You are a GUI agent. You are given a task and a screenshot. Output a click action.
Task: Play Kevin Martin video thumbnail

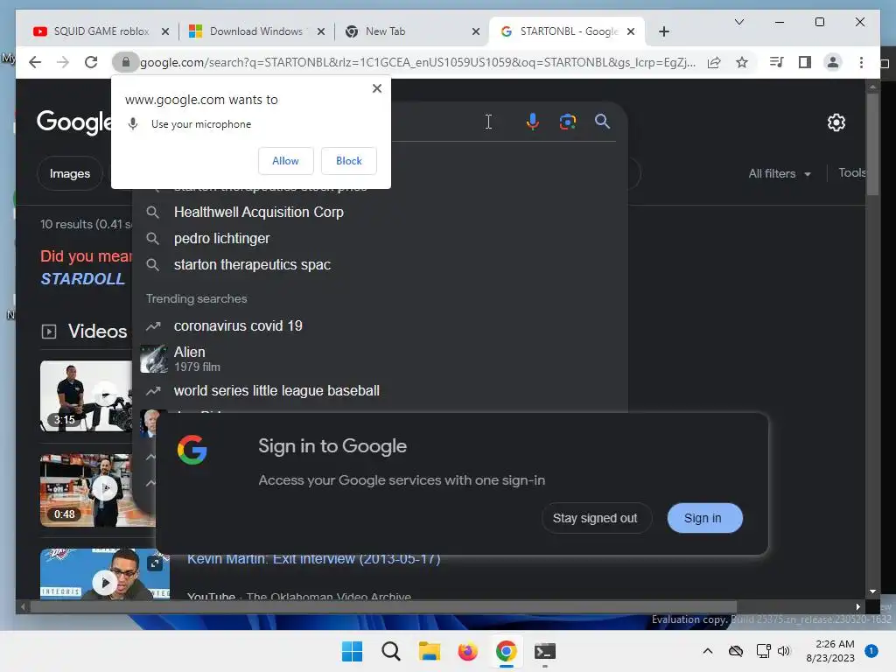(105, 574)
